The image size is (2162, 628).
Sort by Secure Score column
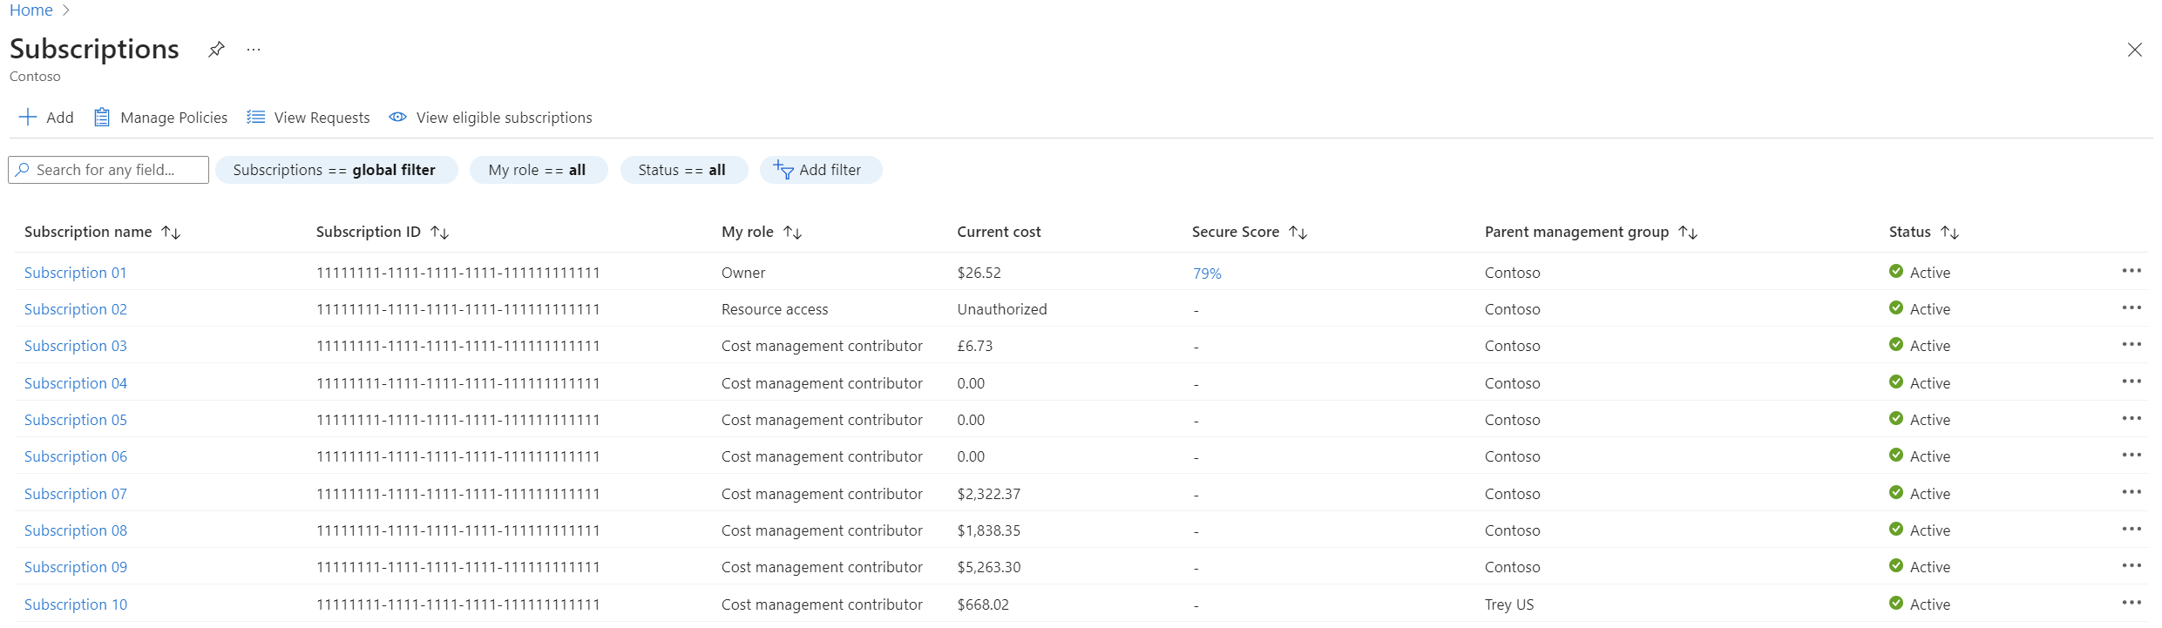pos(1298,233)
